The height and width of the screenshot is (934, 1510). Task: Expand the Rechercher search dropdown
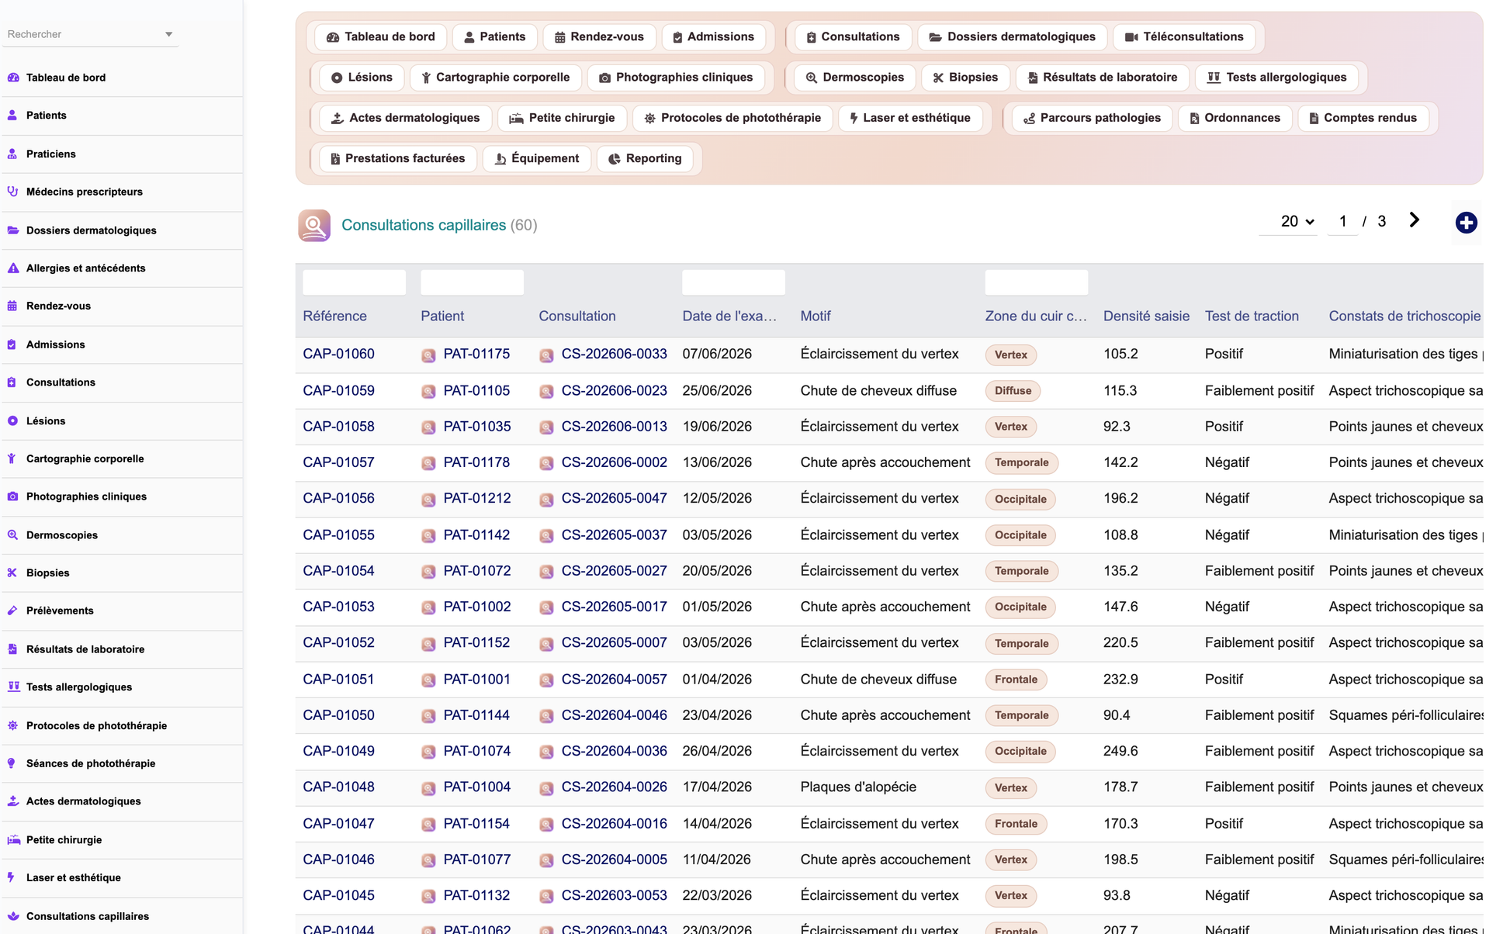pos(168,34)
